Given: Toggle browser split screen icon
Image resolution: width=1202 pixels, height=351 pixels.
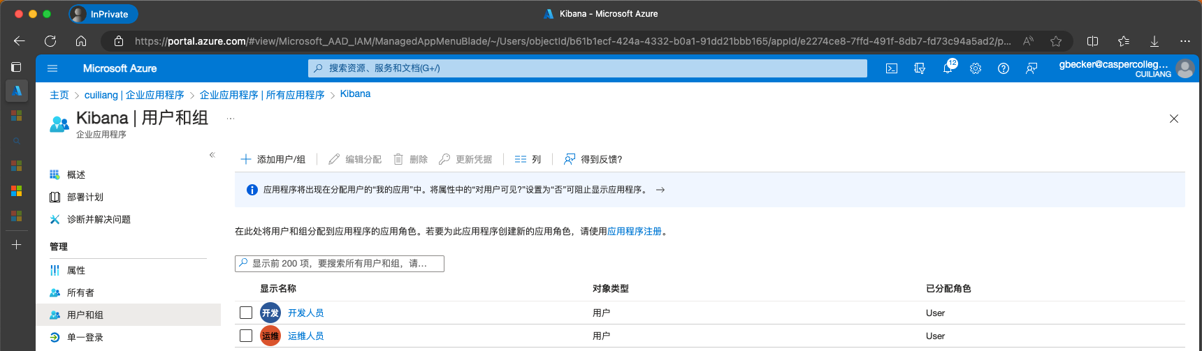Looking at the screenshot, I should pos(1093,41).
